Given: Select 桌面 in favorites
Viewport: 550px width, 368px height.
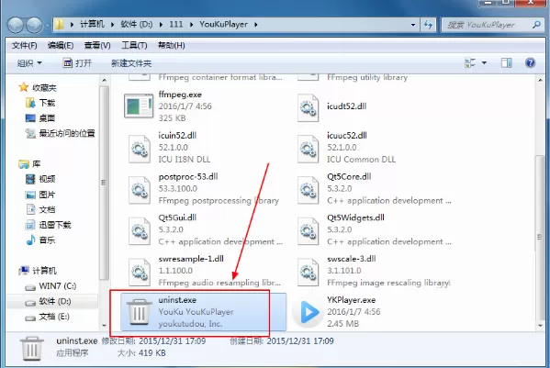Looking at the screenshot, I should point(40,118).
